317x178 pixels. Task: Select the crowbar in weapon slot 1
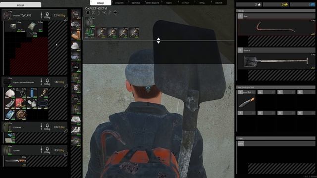coord(276,28)
